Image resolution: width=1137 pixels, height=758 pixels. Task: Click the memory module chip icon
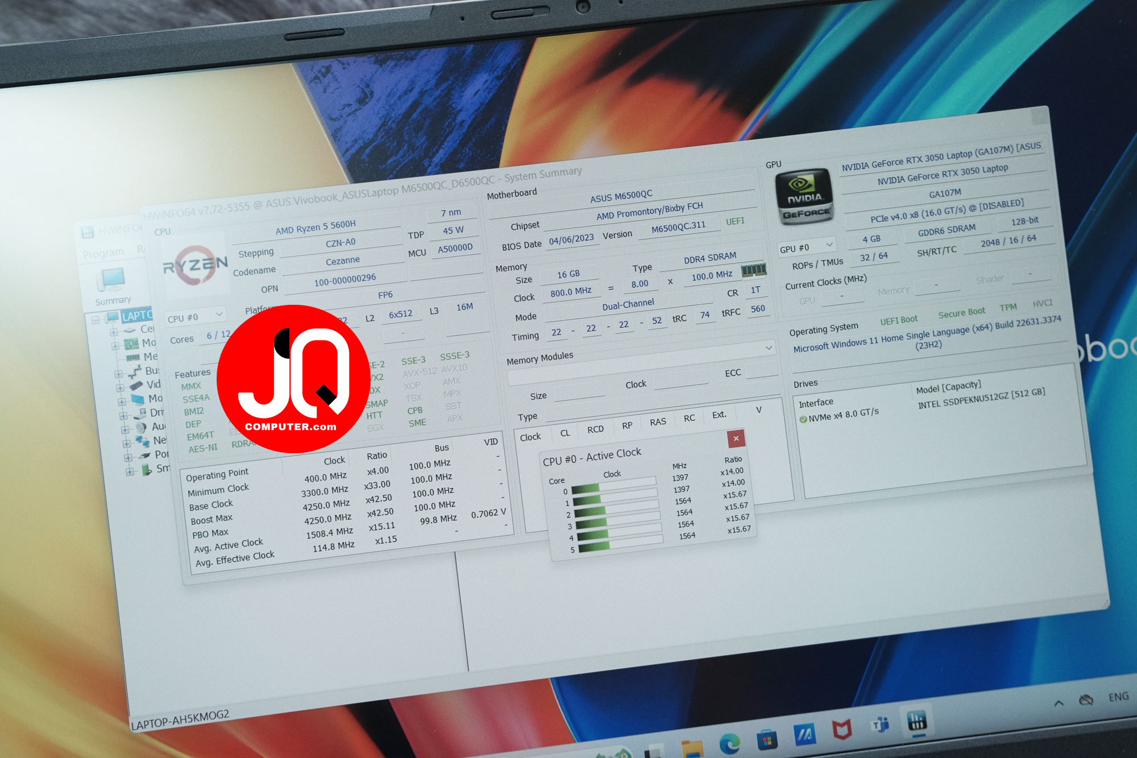(753, 271)
